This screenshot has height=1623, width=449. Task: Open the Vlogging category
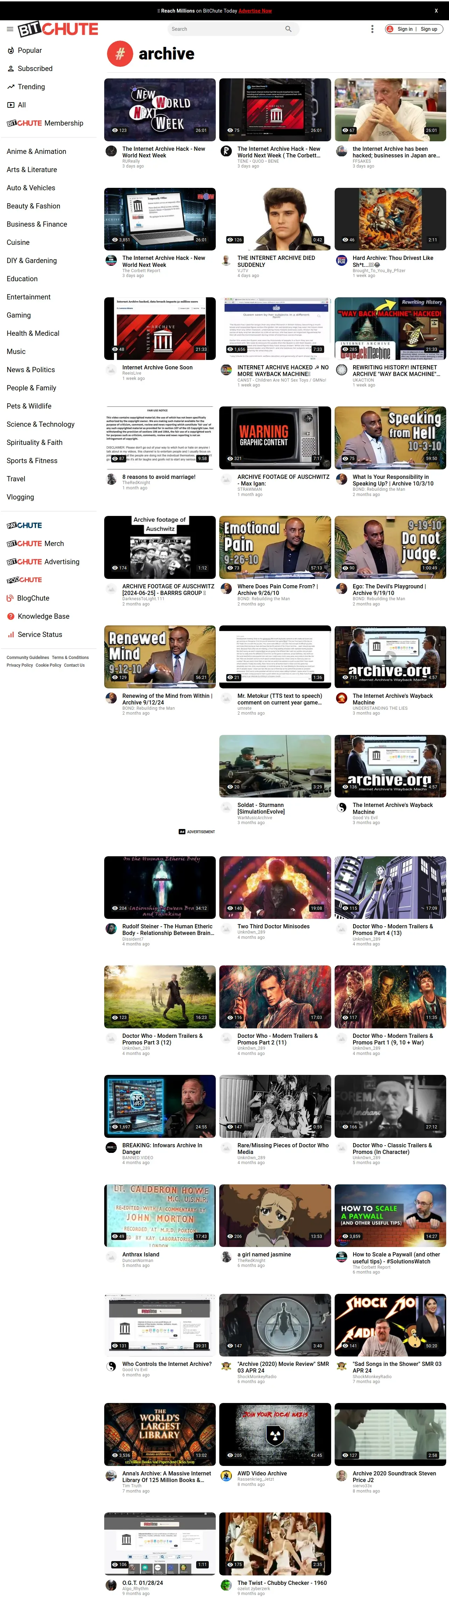(20, 497)
